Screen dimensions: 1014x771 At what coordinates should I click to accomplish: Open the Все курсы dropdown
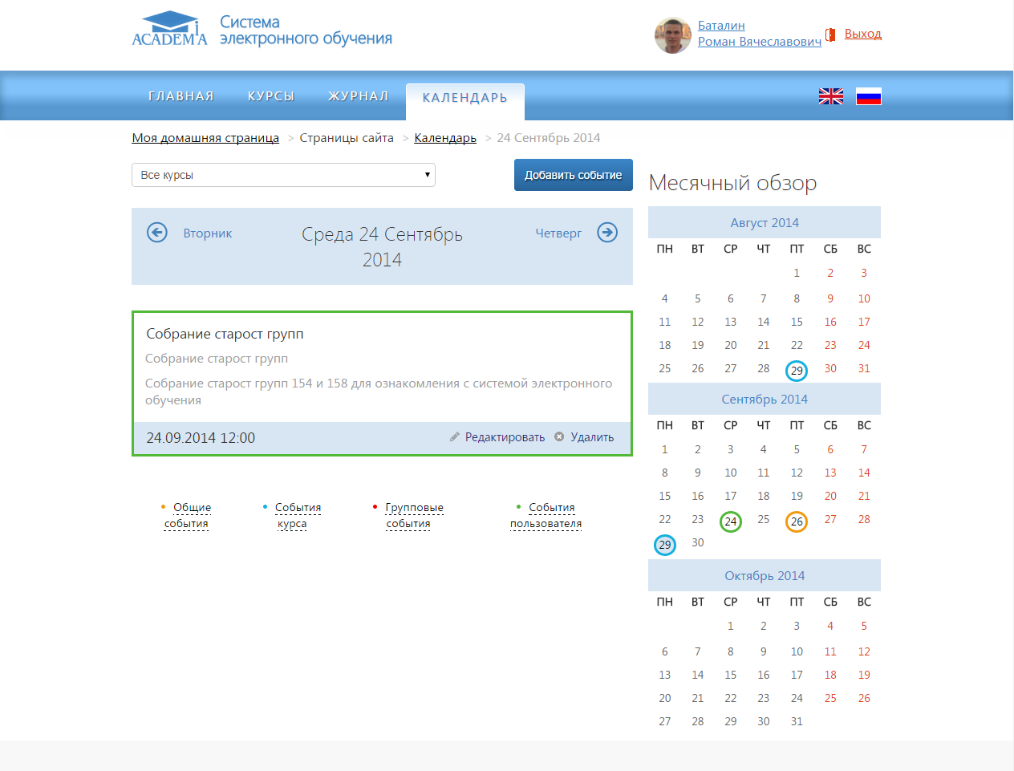click(283, 175)
